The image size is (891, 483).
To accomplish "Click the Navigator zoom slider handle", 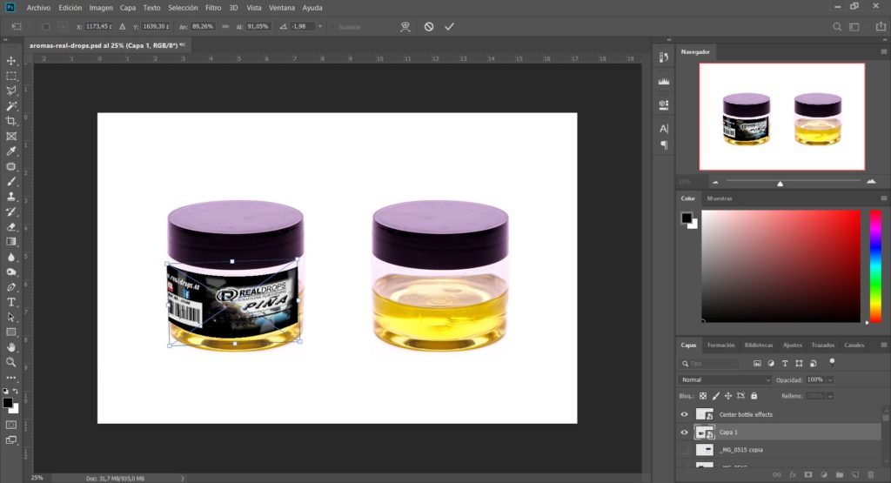I will (x=780, y=184).
